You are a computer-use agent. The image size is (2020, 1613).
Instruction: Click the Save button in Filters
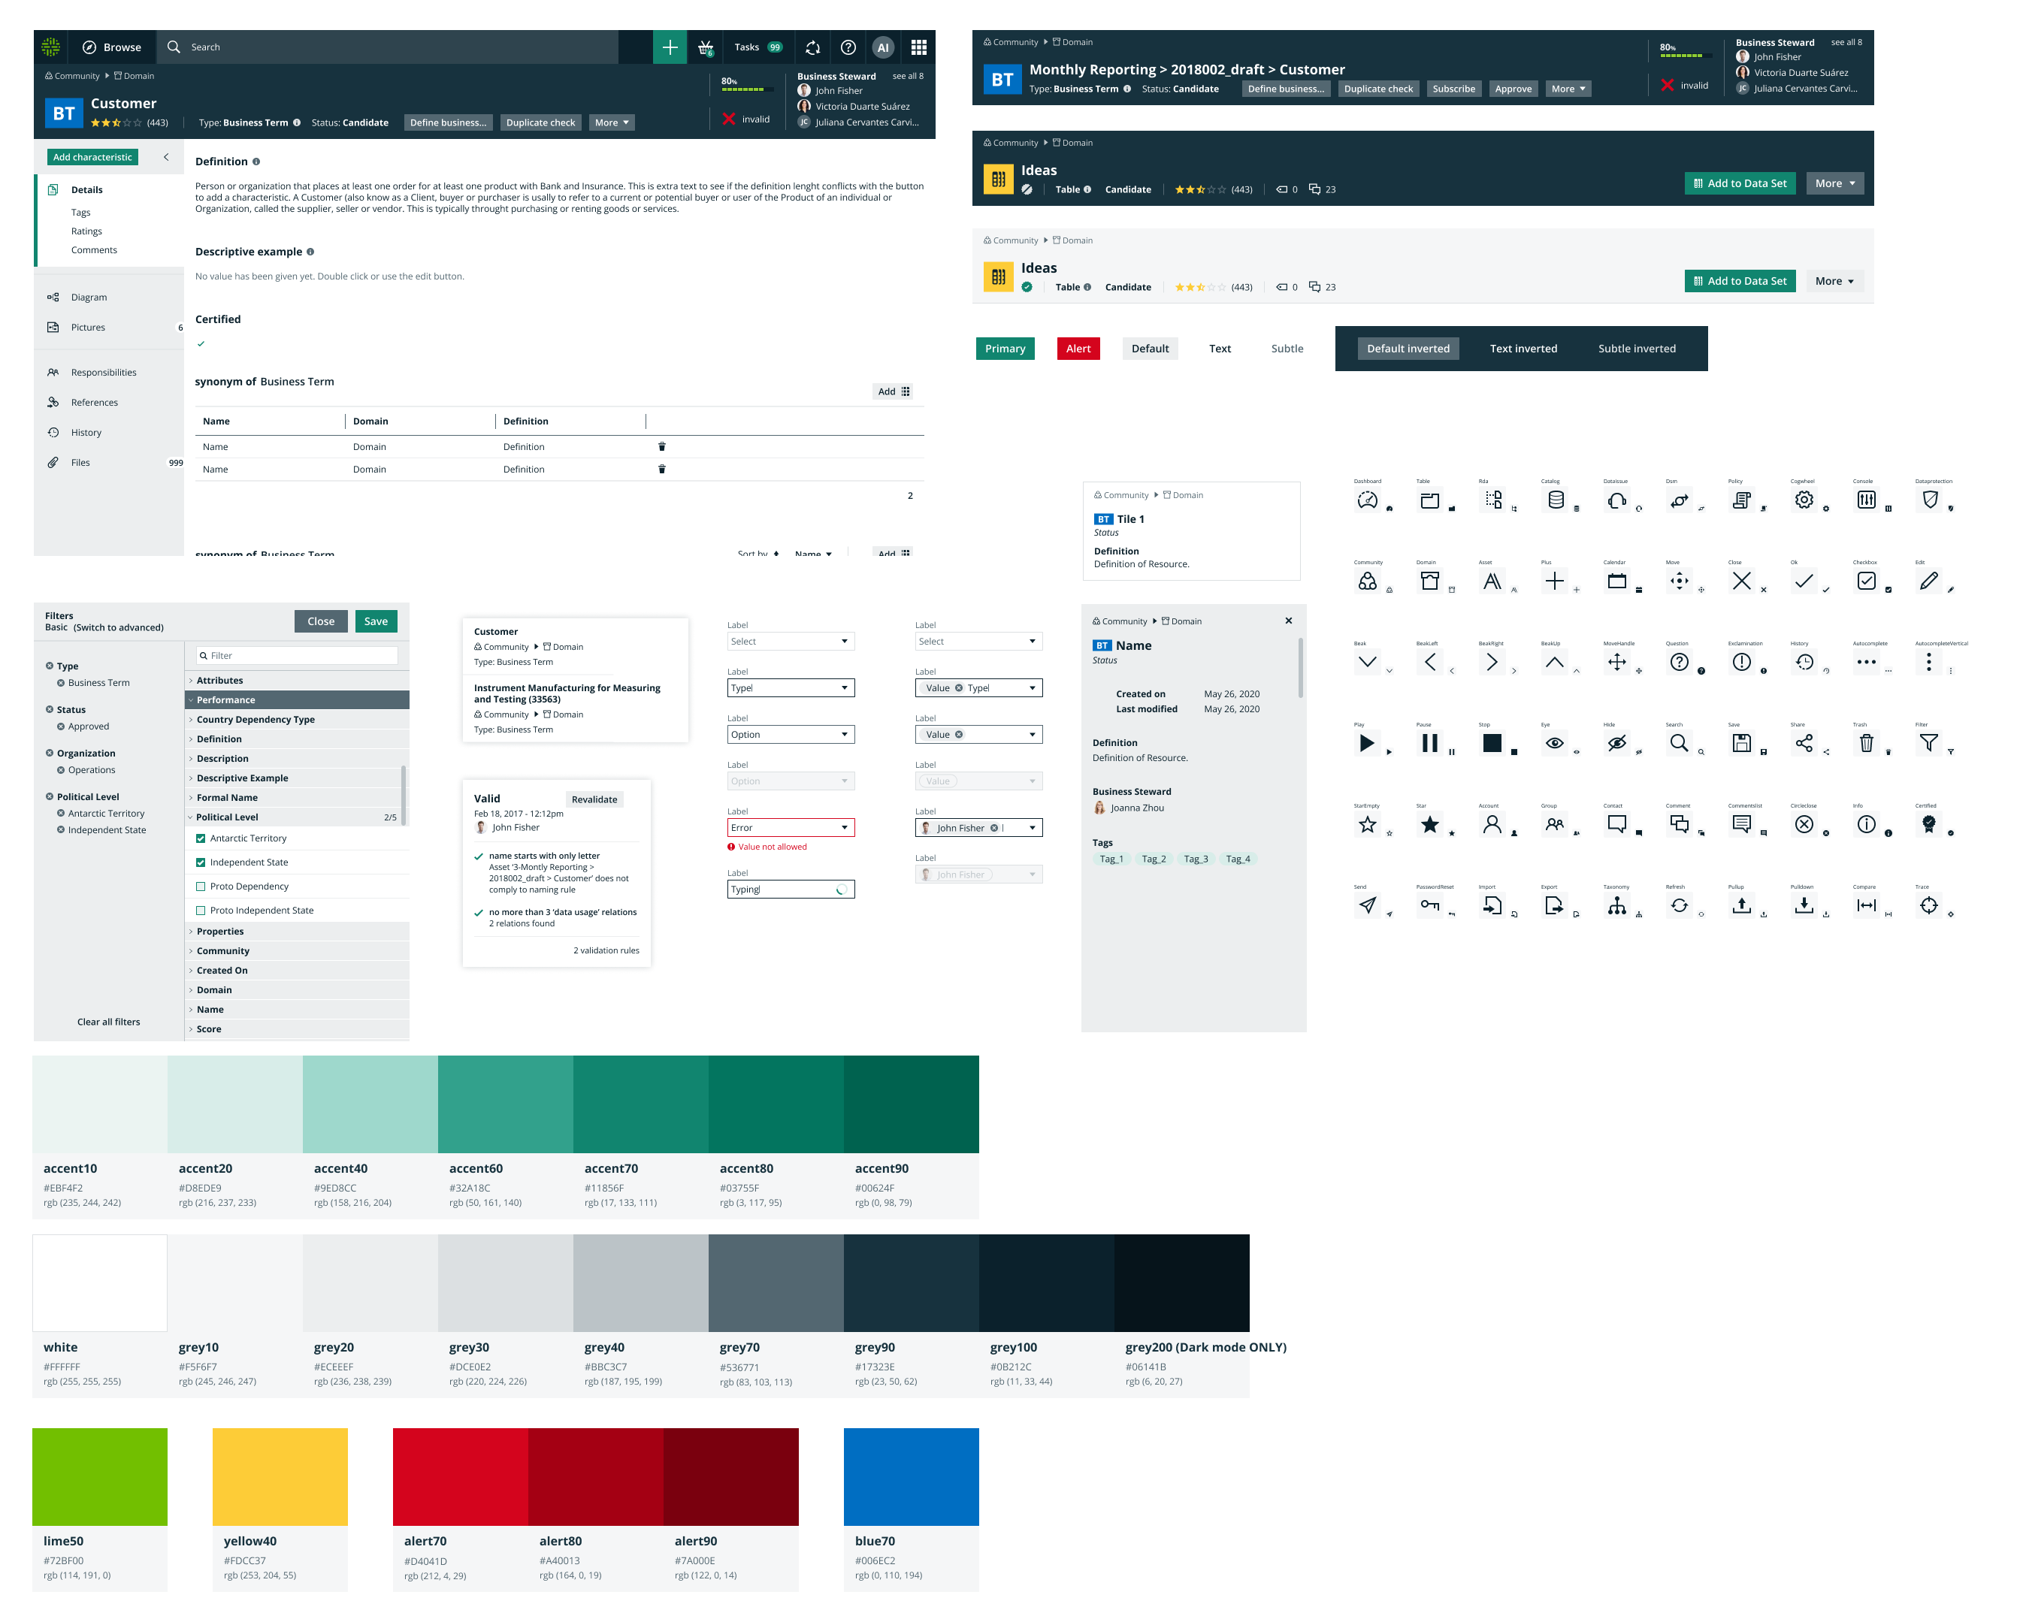click(x=376, y=621)
